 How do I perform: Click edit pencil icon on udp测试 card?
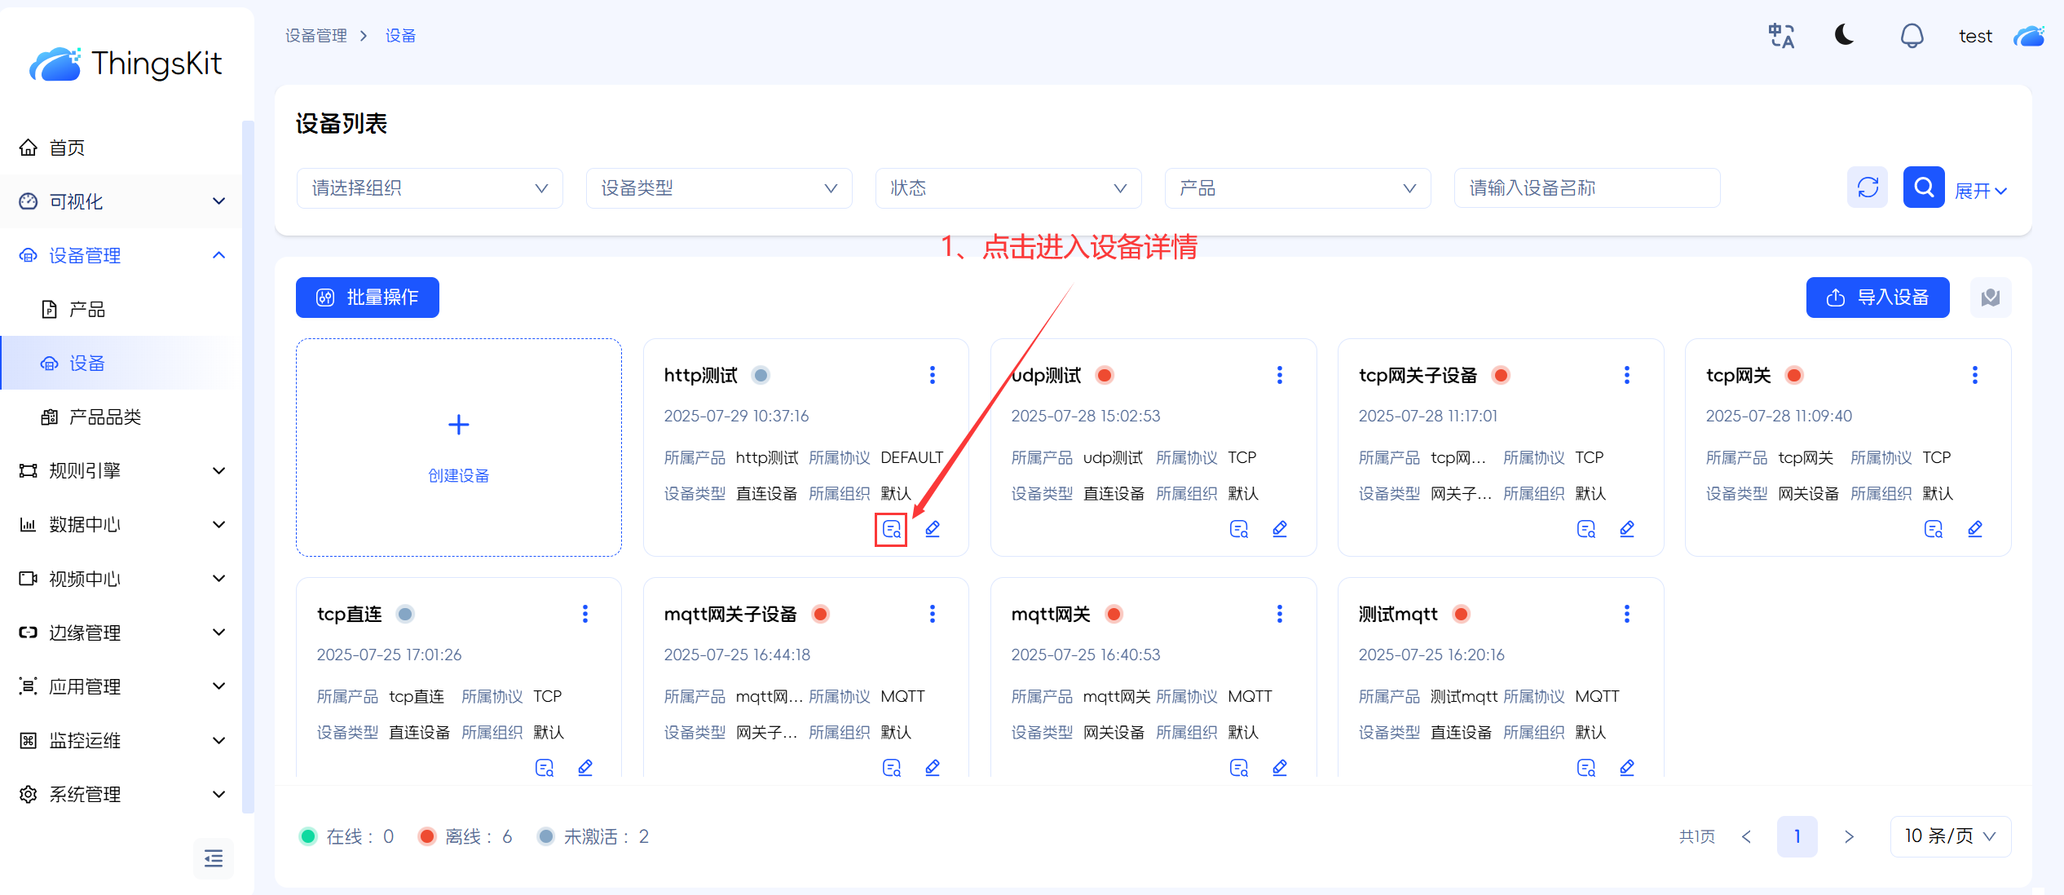pyautogui.click(x=1280, y=529)
